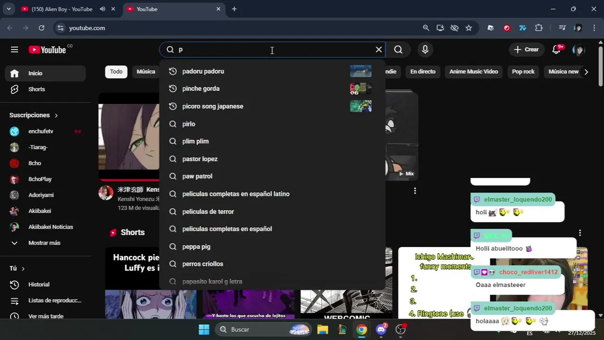Choose picoro song japanese suggestion
The height and width of the screenshot is (340, 604).
pos(272,106)
